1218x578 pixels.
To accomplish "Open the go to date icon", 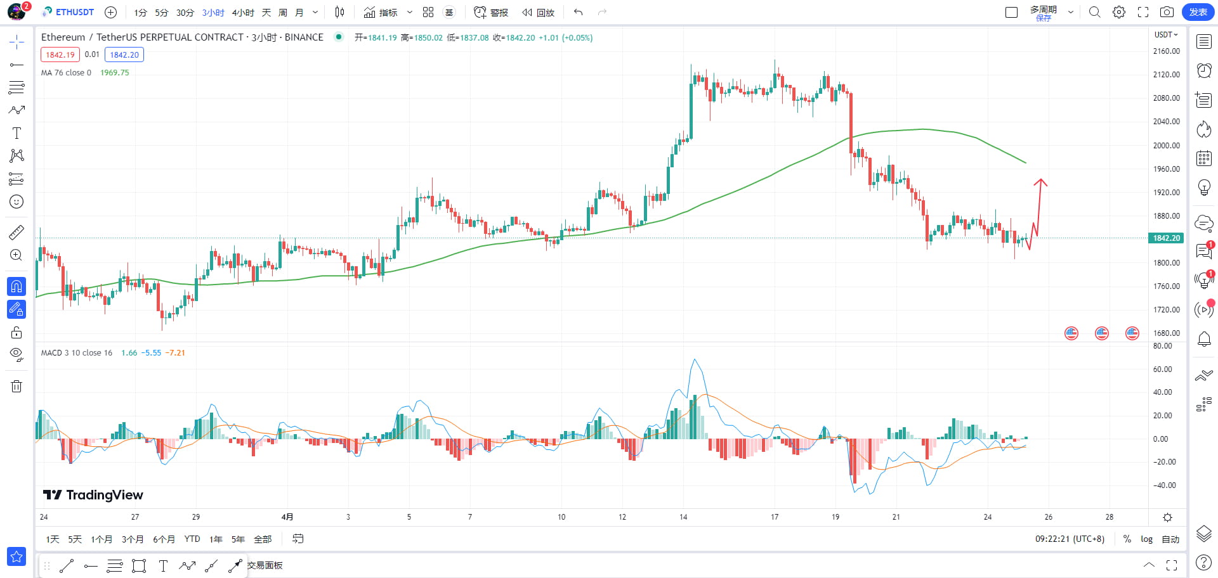I will point(298,539).
